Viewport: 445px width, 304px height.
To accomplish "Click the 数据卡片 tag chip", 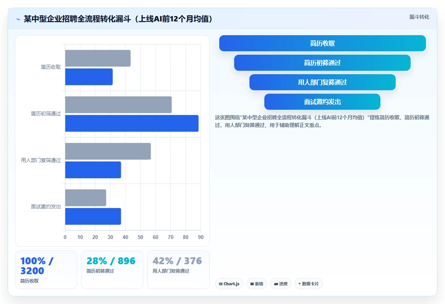I will [309, 284].
